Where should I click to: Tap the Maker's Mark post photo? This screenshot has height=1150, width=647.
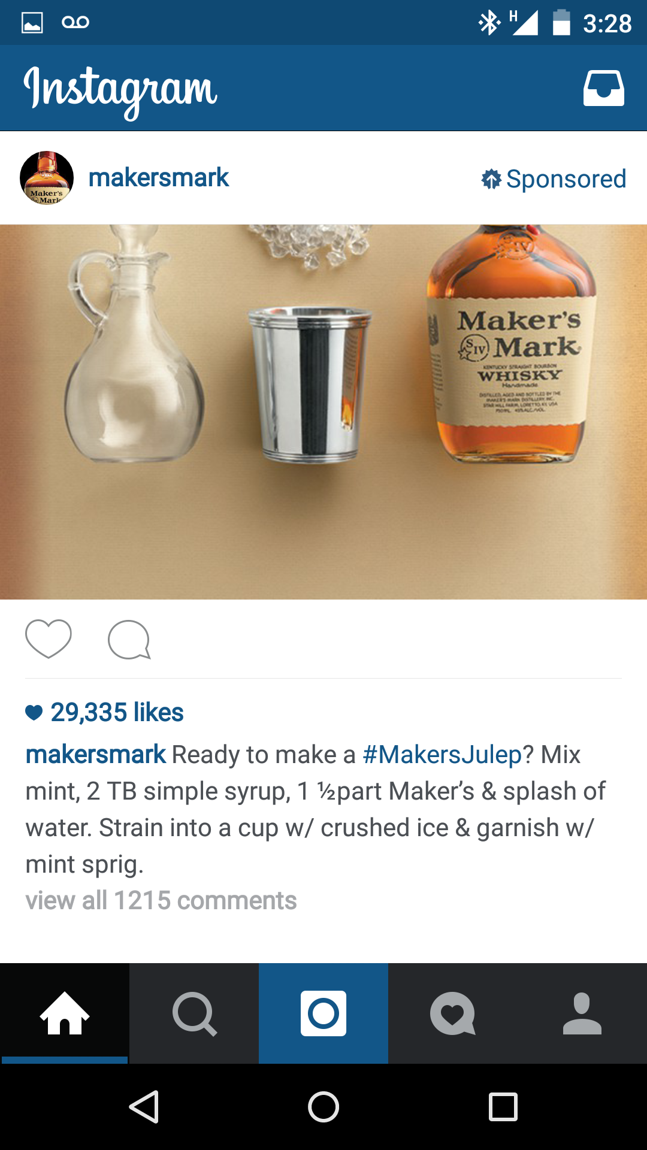pos(323,412)
